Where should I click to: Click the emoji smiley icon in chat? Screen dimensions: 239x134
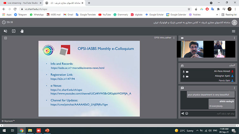tap(187, 113)
